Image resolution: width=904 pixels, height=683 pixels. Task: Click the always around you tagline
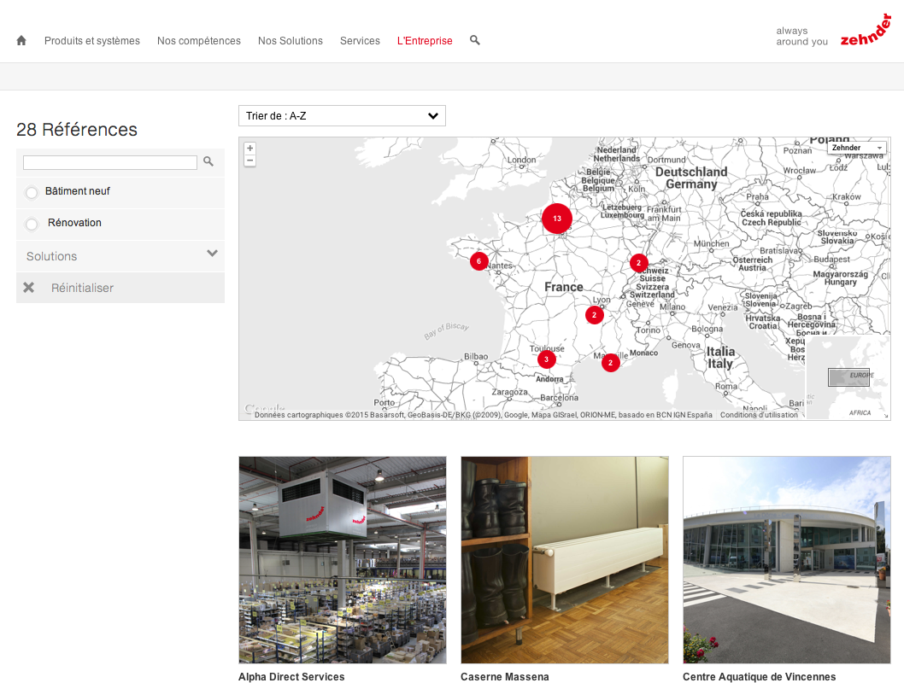click(802, 36)
